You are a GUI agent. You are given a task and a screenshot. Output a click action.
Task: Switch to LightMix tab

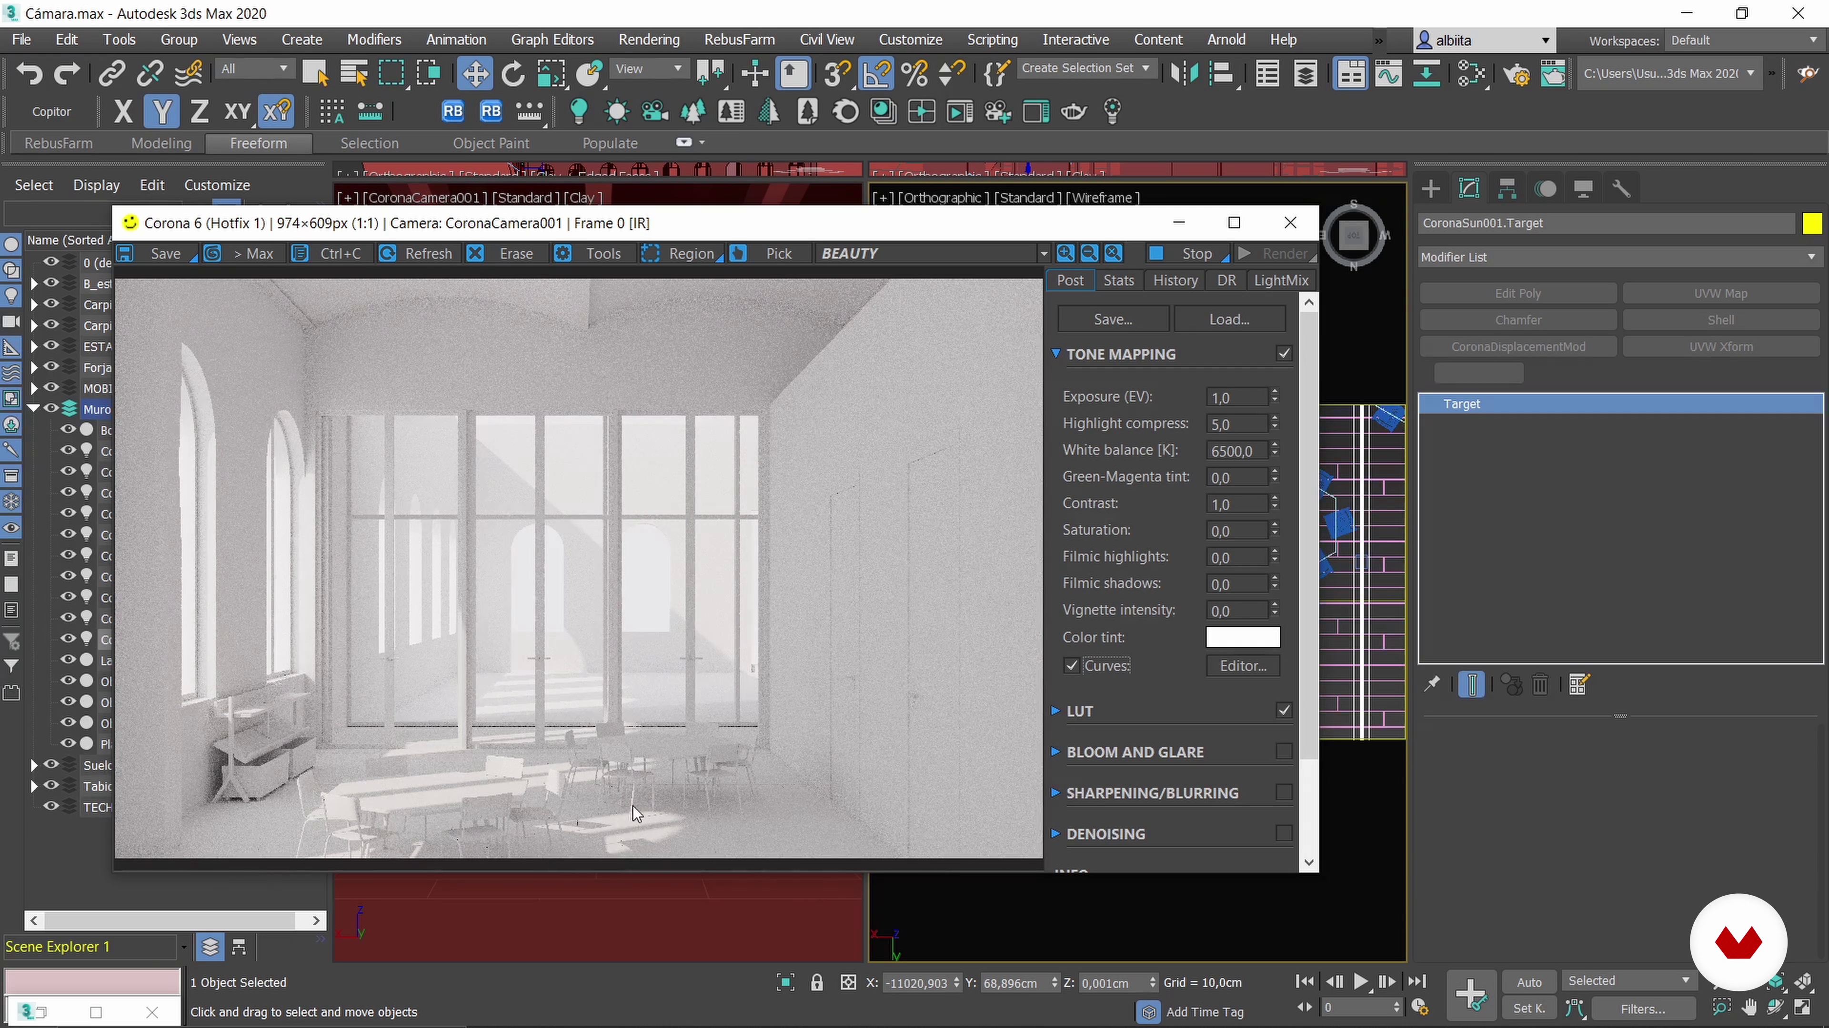pos(1281,280)
